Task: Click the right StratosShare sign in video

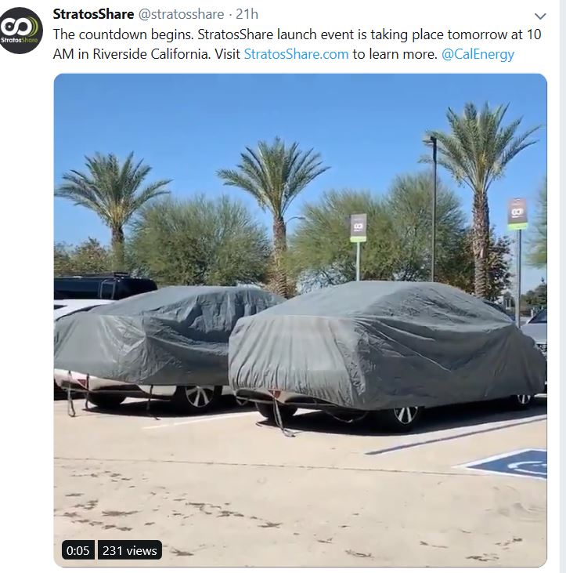Action: [x=517, y=214]
